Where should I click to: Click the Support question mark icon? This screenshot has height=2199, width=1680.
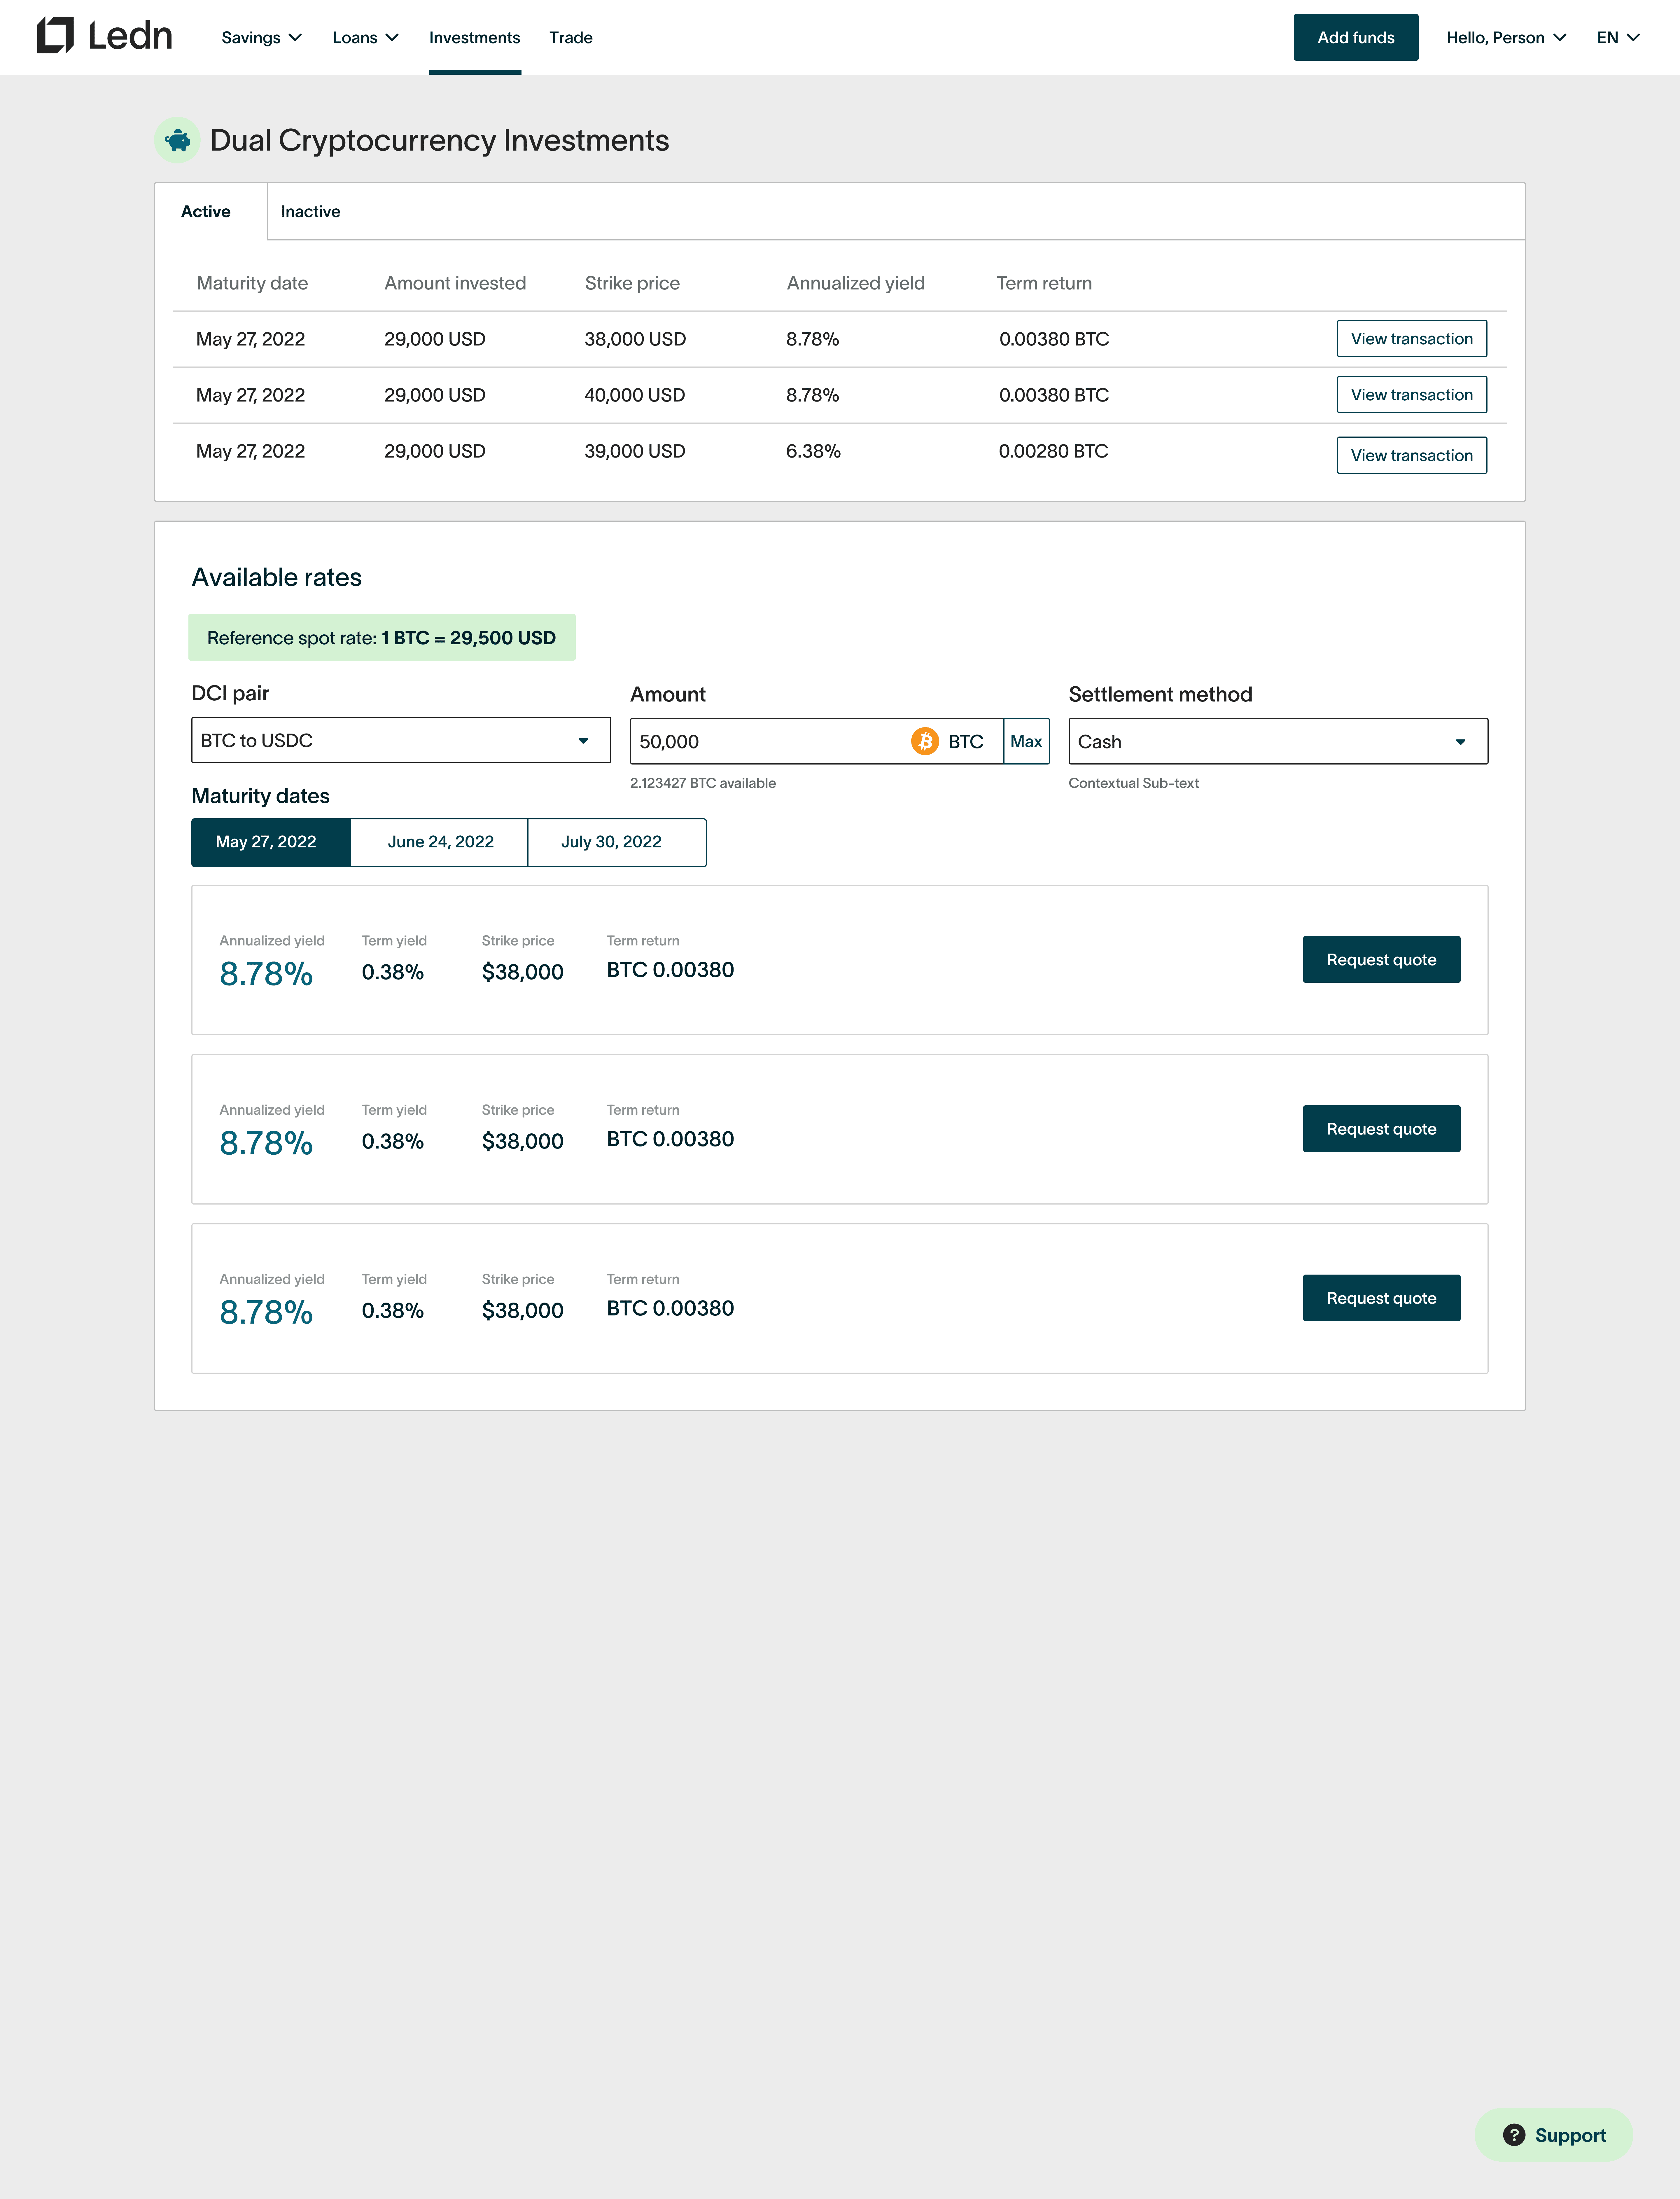tap(1514, 2135)
